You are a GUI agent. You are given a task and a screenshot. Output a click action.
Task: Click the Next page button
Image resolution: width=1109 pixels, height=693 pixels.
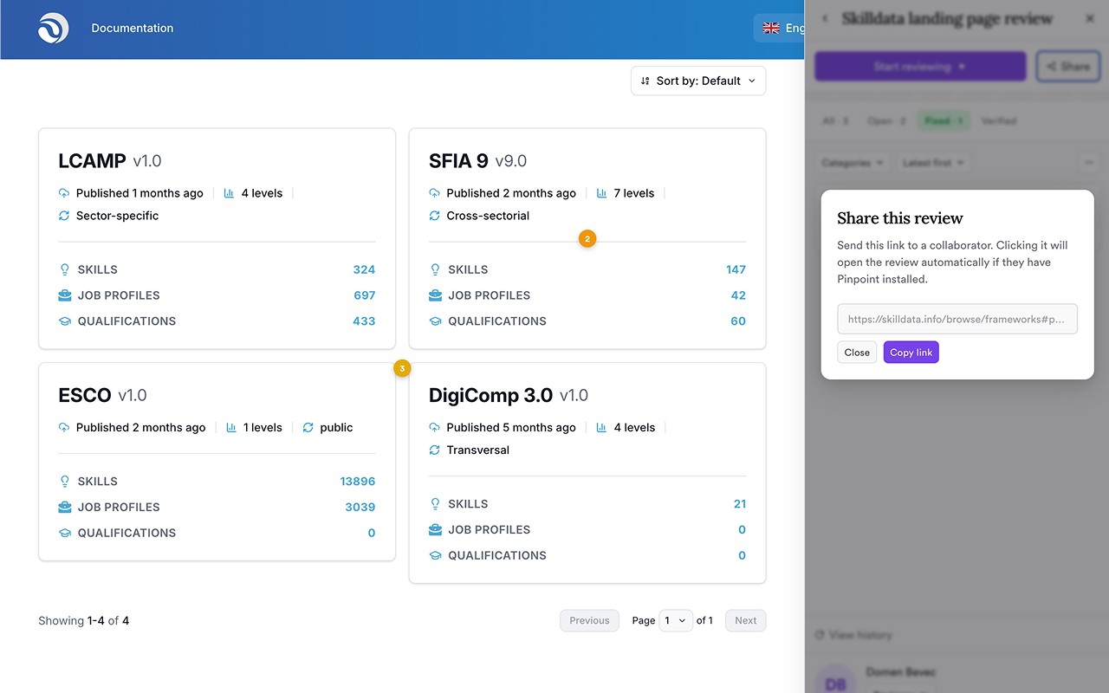pyautogui.click(x=746, y=620)
